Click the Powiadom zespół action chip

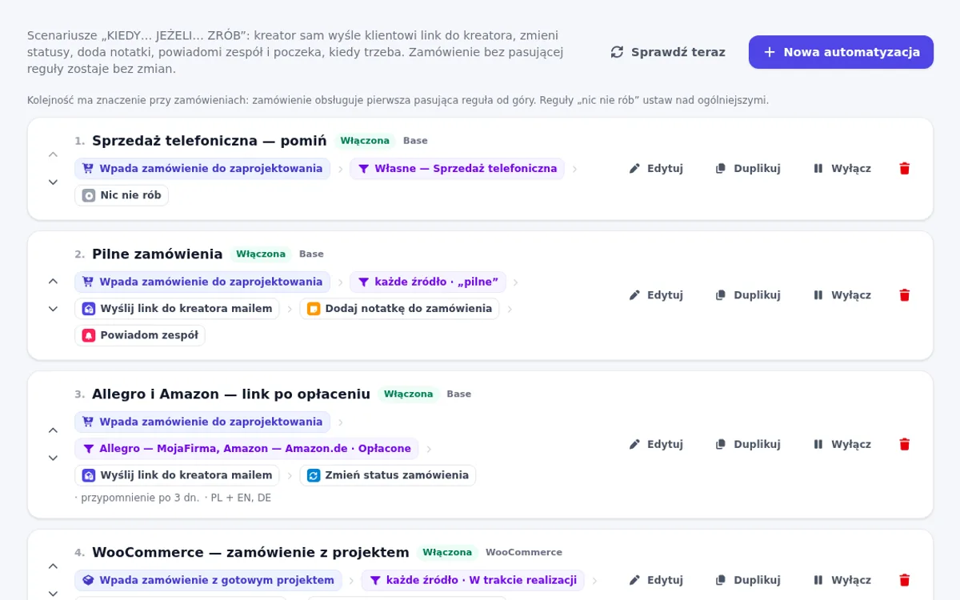[x=140, y=335]
